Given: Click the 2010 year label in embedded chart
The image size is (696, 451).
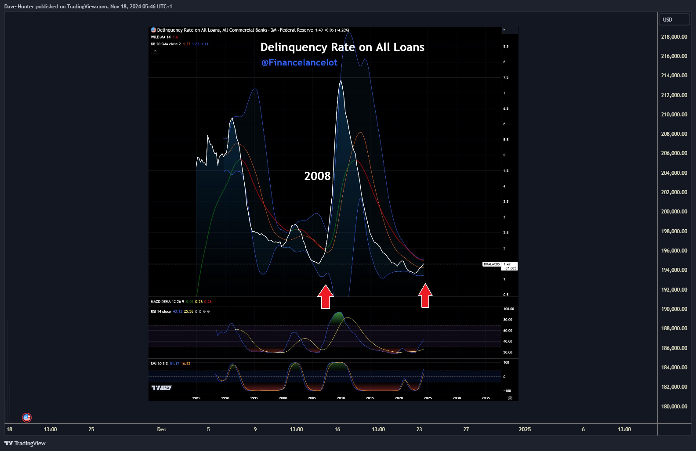Looking at the screenshot, I should (341, 398).
